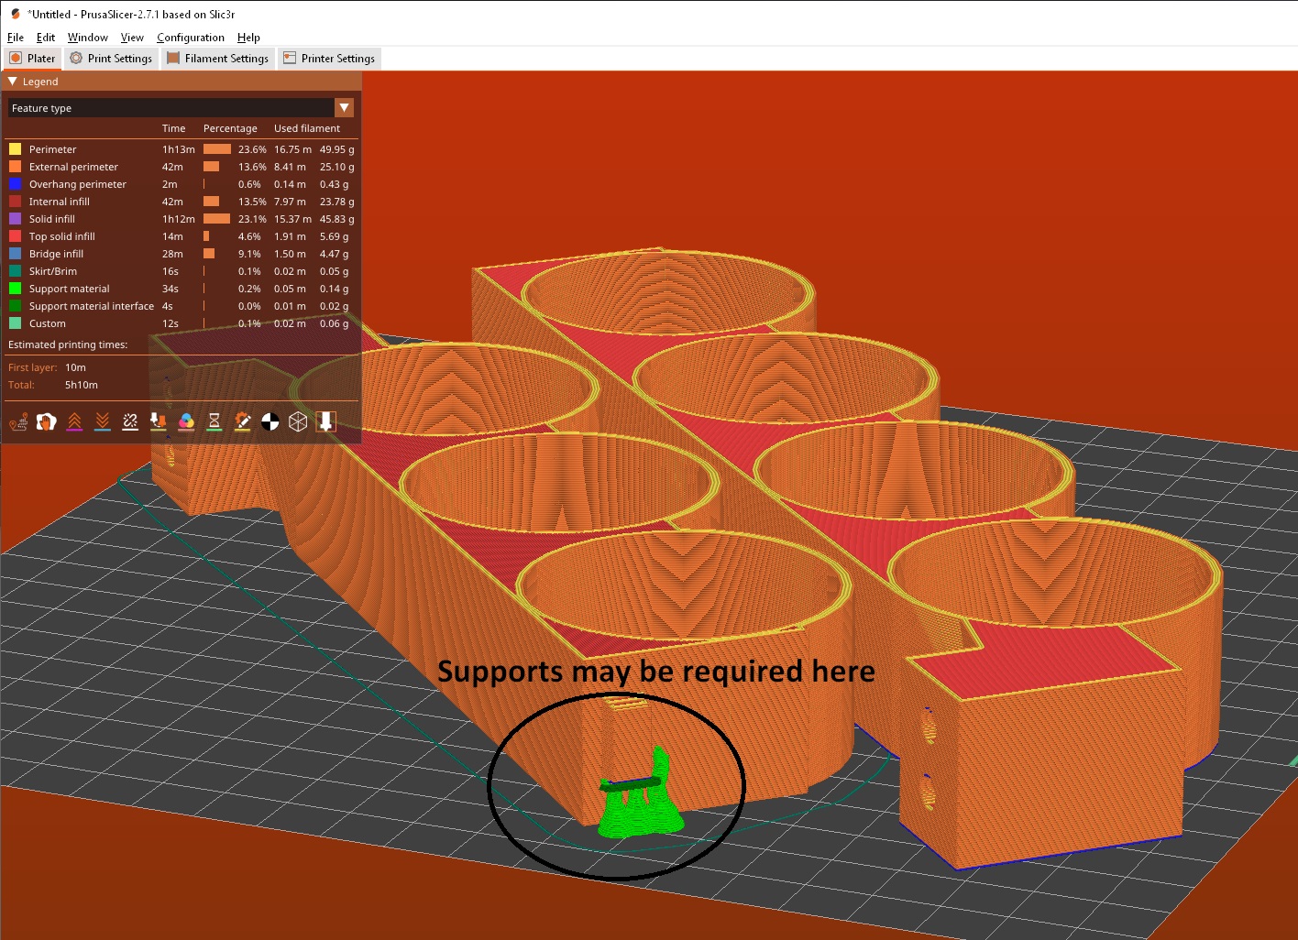Click the Feature type combo box
The image size is (1298, 940).
tap(171, 108)
